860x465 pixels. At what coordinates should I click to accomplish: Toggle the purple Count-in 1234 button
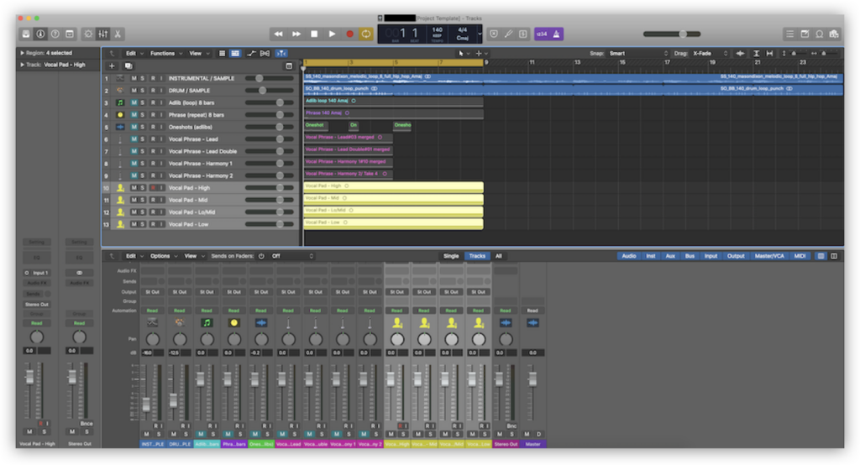(x=542, y=34)
